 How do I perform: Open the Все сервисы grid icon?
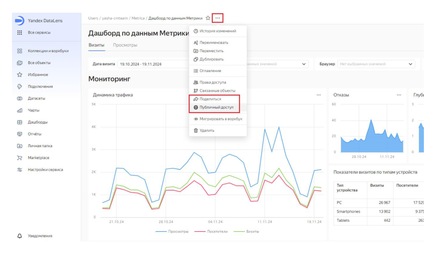(20, 33)
